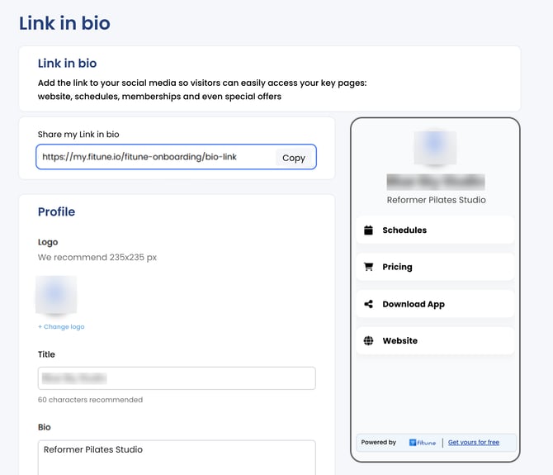Click the 'Link in bio' card heading
Viewport: 553px width, 475px height.
tap(67, 63)
